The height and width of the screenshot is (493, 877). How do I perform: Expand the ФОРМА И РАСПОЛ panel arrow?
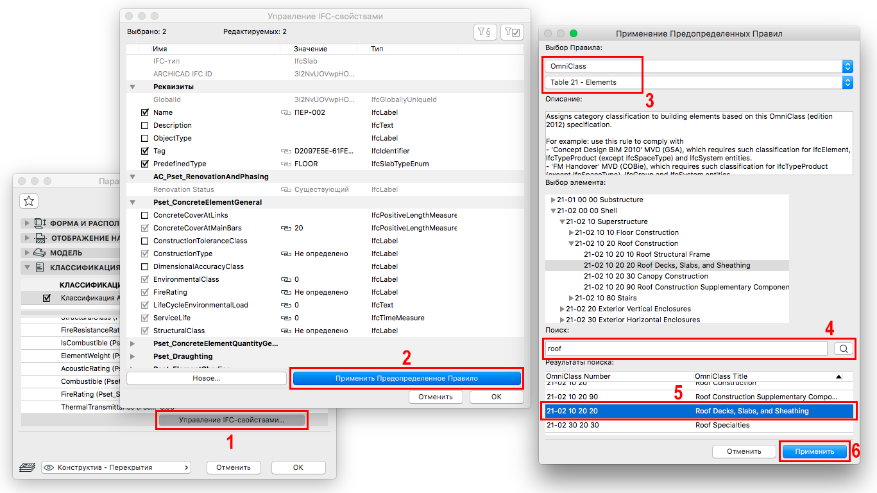27,223
